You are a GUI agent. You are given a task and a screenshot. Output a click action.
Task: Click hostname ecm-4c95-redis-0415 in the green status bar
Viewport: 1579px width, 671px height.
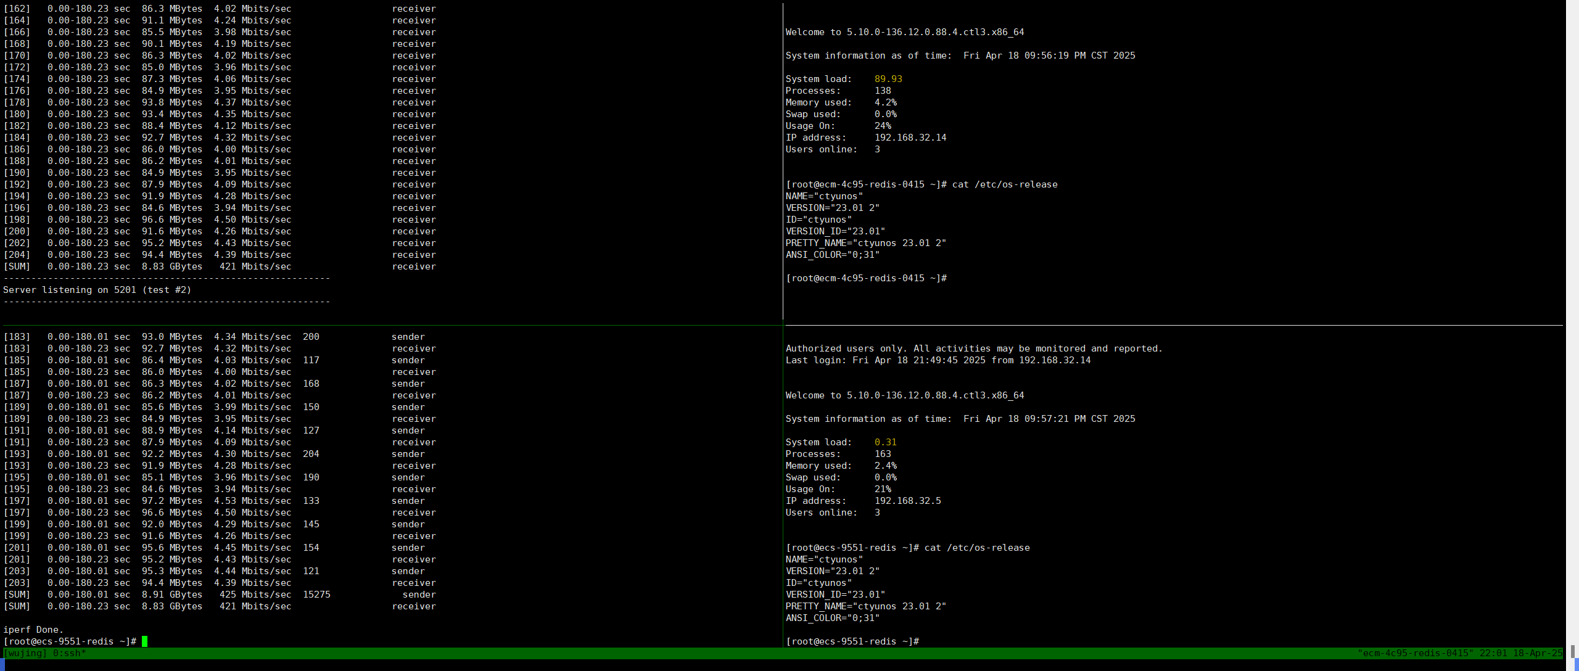1415,653
